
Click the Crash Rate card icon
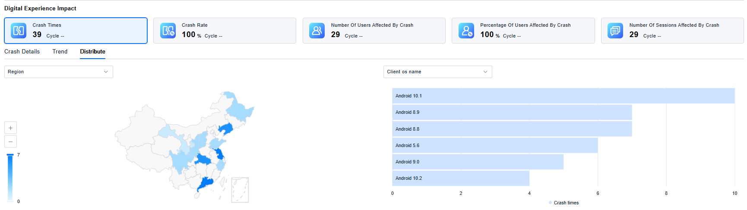(x=168, y=31)
